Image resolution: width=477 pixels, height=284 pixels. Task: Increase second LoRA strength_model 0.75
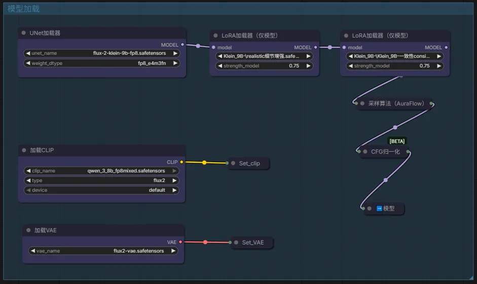(439, 66)
